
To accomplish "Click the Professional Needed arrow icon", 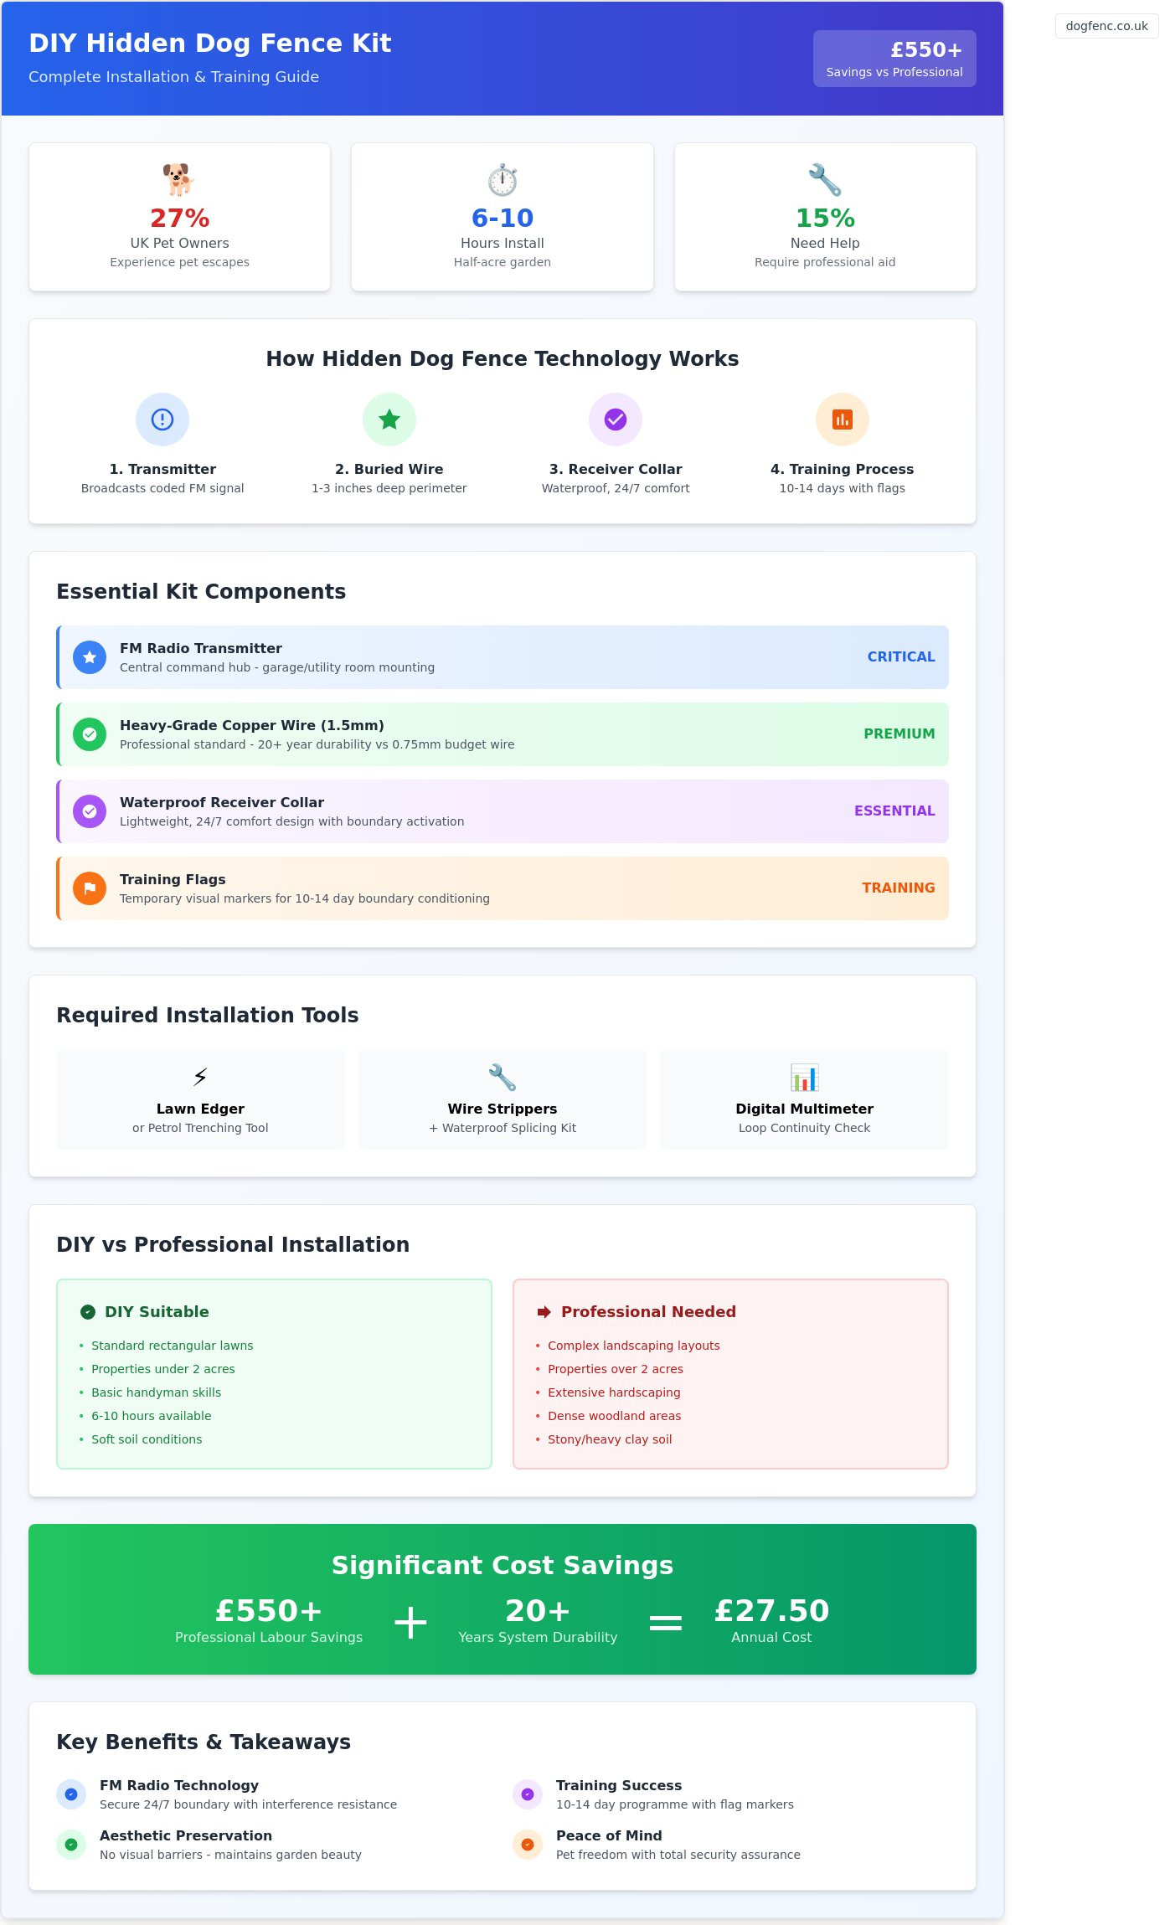I will [x=544, y=1312].
